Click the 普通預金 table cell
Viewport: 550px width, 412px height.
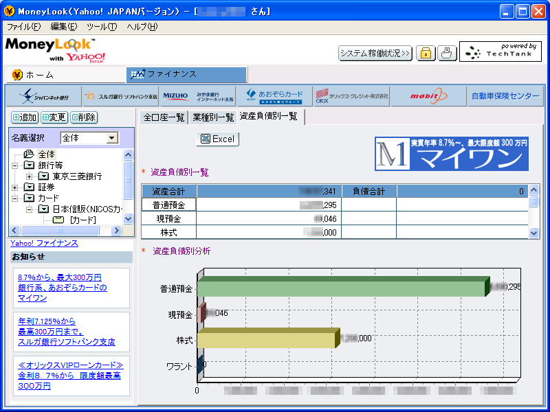168,205
